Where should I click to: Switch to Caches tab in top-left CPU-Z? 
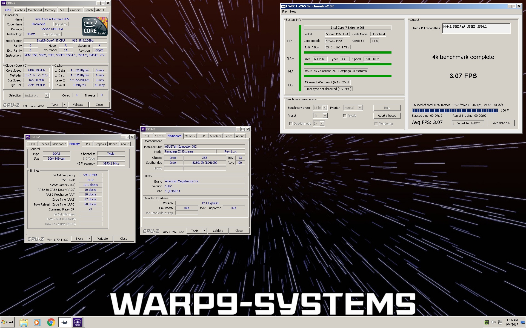pyautogui.click(x=20, y=10)
